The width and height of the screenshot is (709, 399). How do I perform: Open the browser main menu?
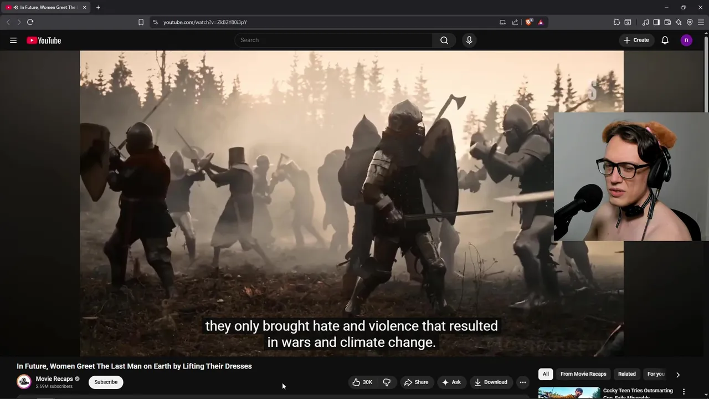[x=701, y=22]
